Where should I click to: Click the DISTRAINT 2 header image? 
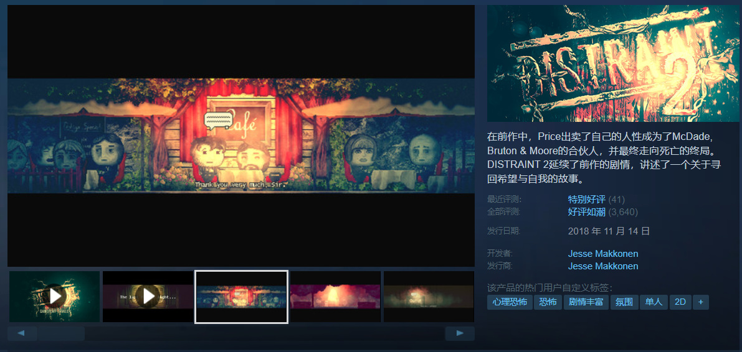click(613, 63)
